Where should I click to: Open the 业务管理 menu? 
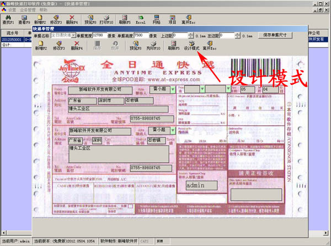click(x=28, y=10)
